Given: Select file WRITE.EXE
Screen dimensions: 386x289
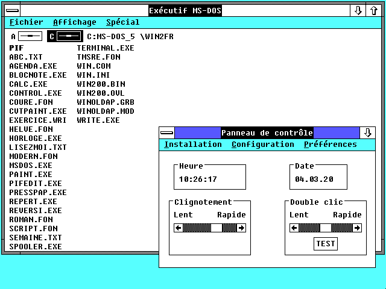Looking at the screenshot, I should (98, 120).
